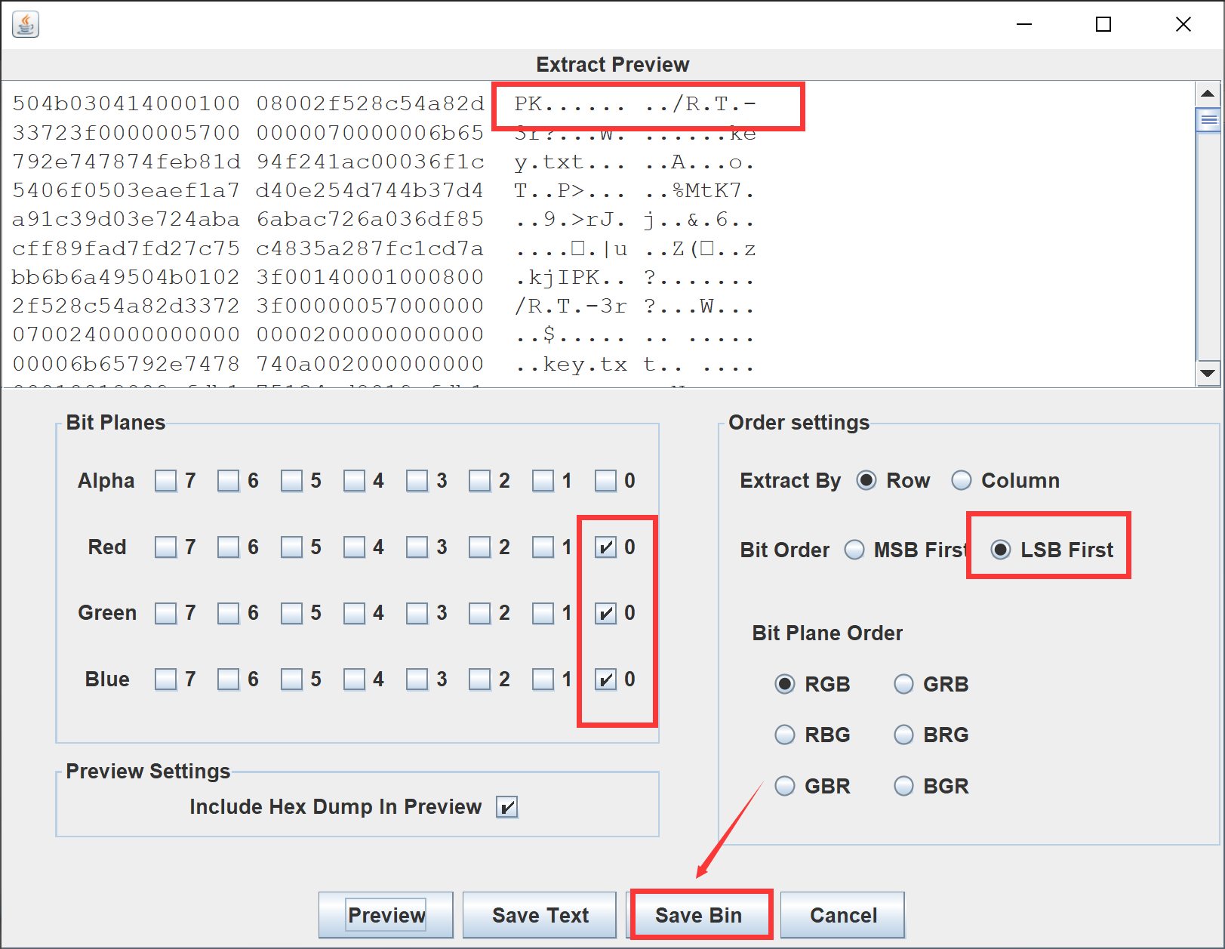Cancel the Extract Preview dialog
Viewport: 1225px width, 949px height.
click(x=842, y=915)
